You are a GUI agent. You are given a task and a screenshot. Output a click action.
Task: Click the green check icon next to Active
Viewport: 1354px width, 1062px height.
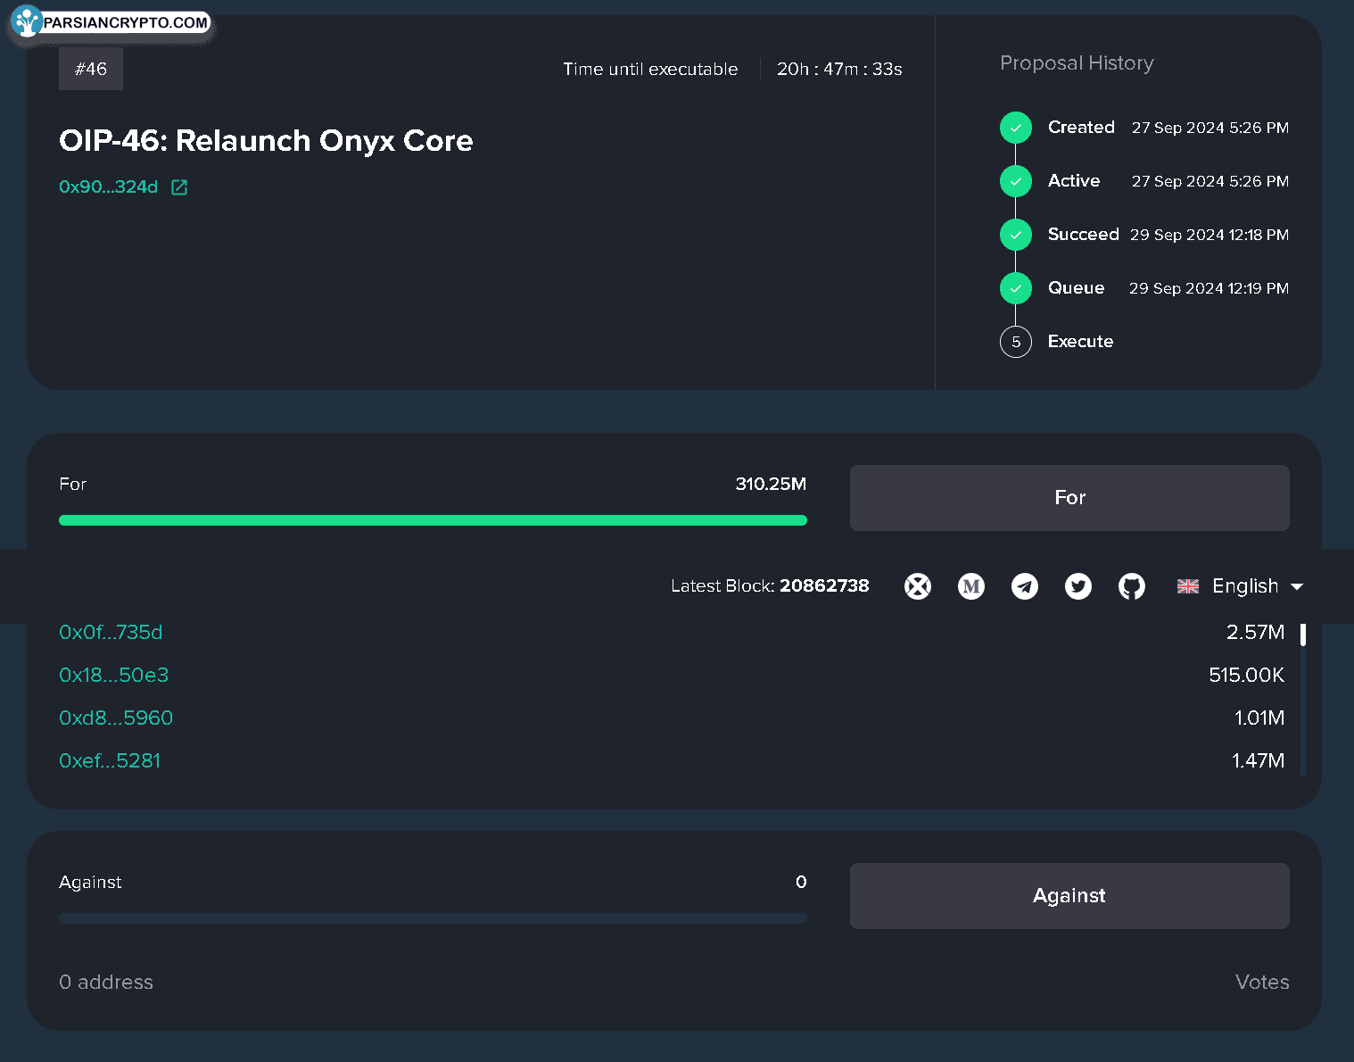point(1016,181)
